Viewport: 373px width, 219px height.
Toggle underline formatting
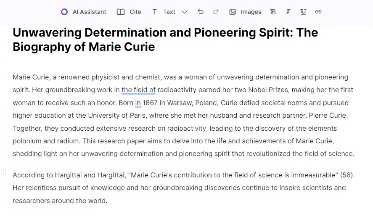coord(303,12)
